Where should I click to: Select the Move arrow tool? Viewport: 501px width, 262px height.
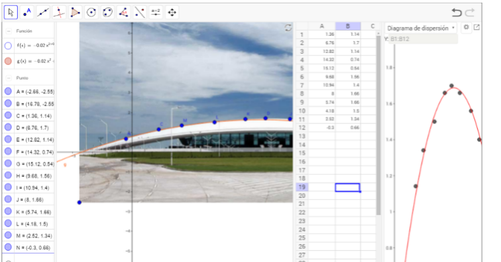[11, 13]
